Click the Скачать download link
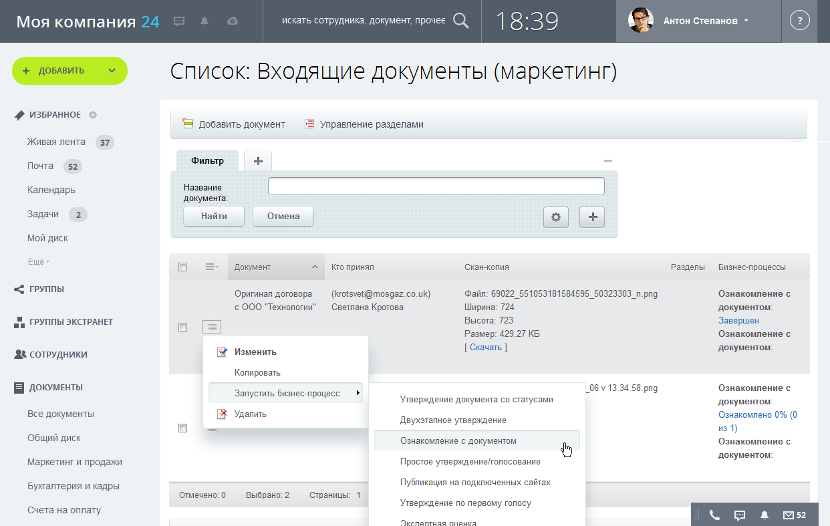830x526 pixels. pyautogui.click(x=485, y=348)
